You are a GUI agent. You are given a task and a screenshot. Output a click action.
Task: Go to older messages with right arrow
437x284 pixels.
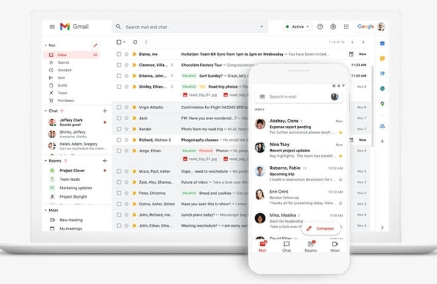[363, 42]
